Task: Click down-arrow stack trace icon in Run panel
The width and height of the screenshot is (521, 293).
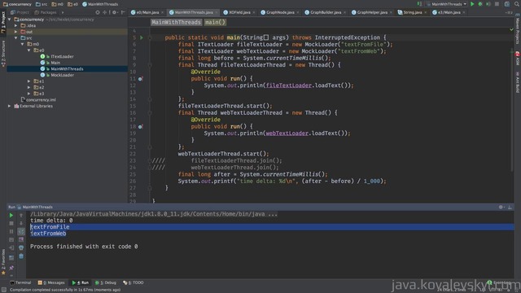Action: [21, 223]
